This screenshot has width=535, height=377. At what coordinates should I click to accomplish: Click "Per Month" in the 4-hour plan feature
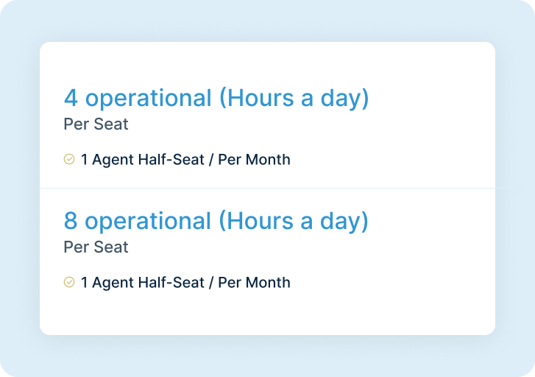pyautogui.click(x=254, y=160)
